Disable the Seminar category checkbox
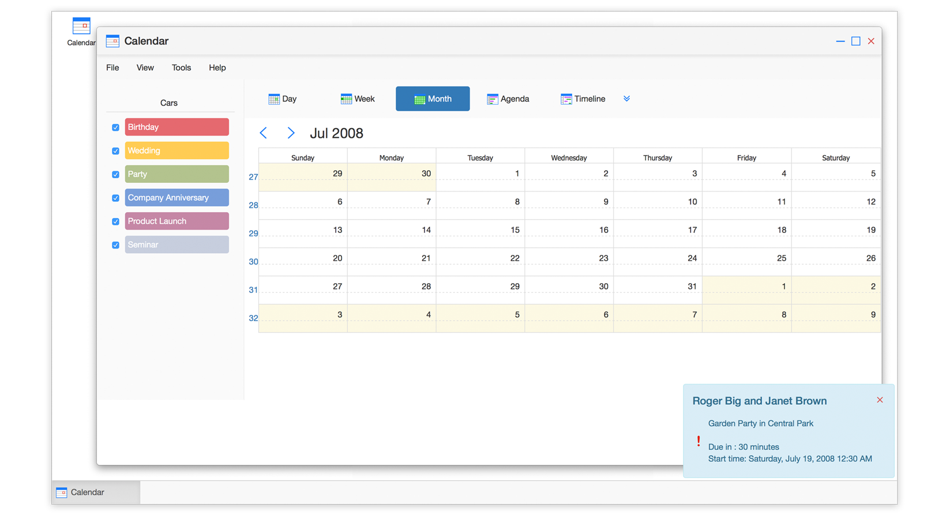Screen dimensions: 946x519 [115, 245]
